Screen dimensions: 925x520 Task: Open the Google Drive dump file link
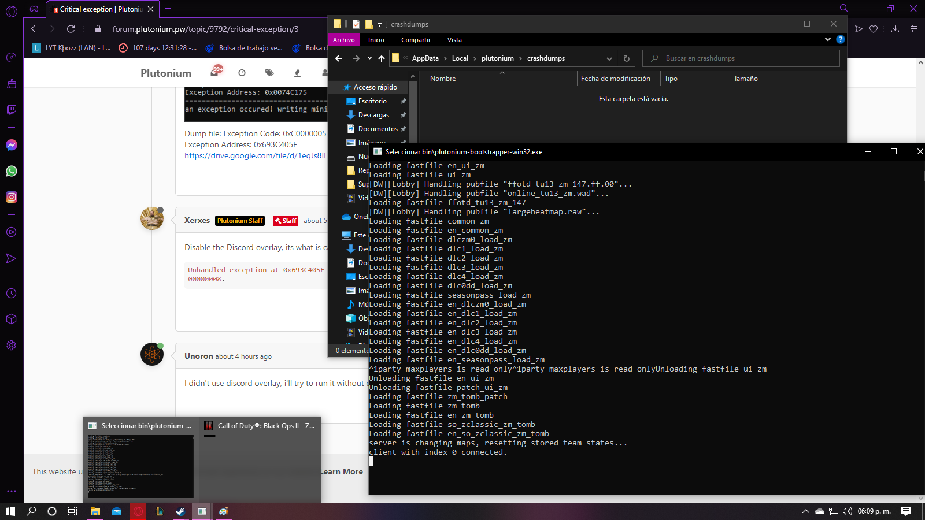256,155
